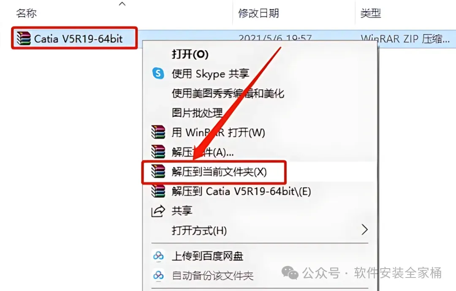
Task: Select the Catia V5R19-64bit archive file icon
Action: (x=24, y=38)
